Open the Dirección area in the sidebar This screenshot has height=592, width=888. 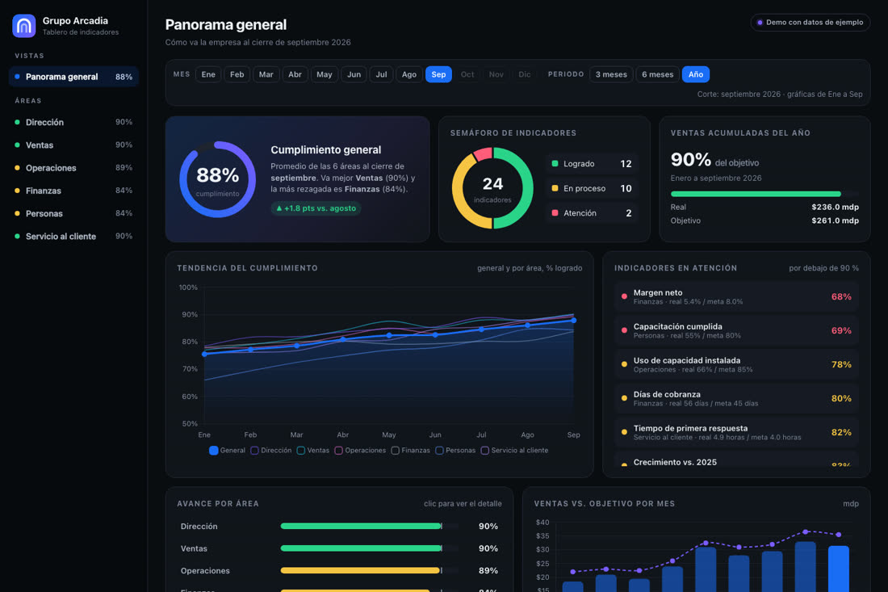click(x=73, y=123)
